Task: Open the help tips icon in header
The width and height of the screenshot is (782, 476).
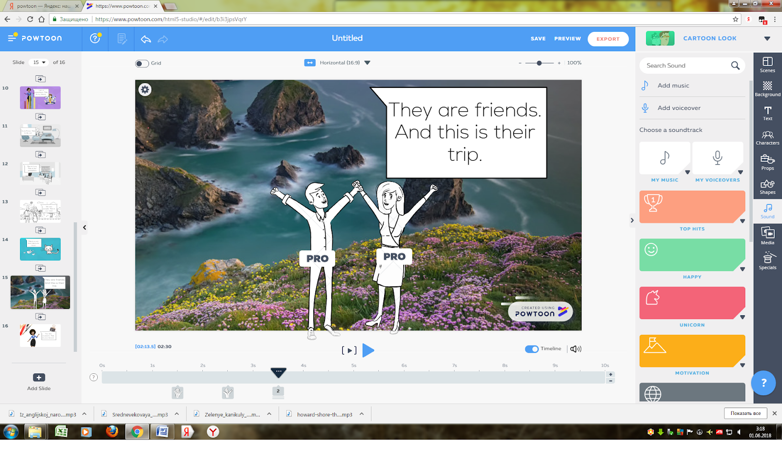Action: point(95,38)
